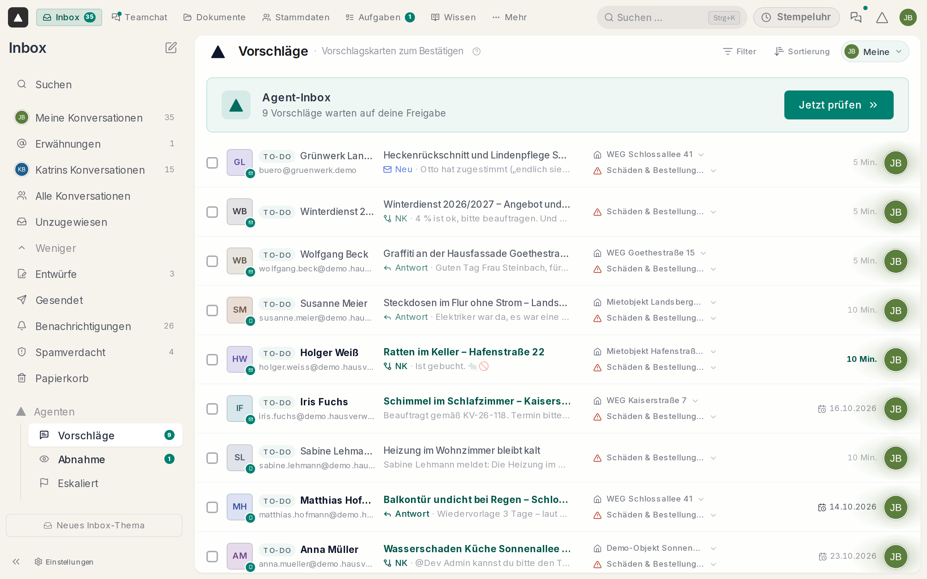Open Erwähnungen mentions folder

click(95, 144)
